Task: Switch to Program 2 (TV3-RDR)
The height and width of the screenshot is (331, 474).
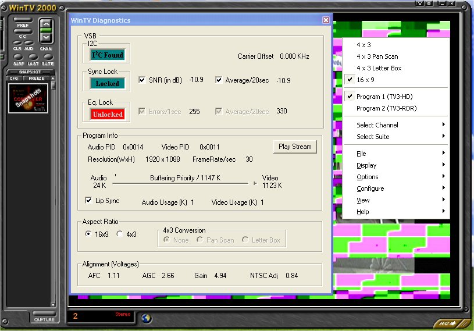Action: pos(386,108)
